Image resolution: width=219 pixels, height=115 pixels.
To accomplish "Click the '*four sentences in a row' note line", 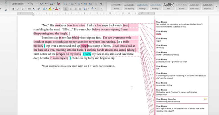I will [x=78, y=66].
